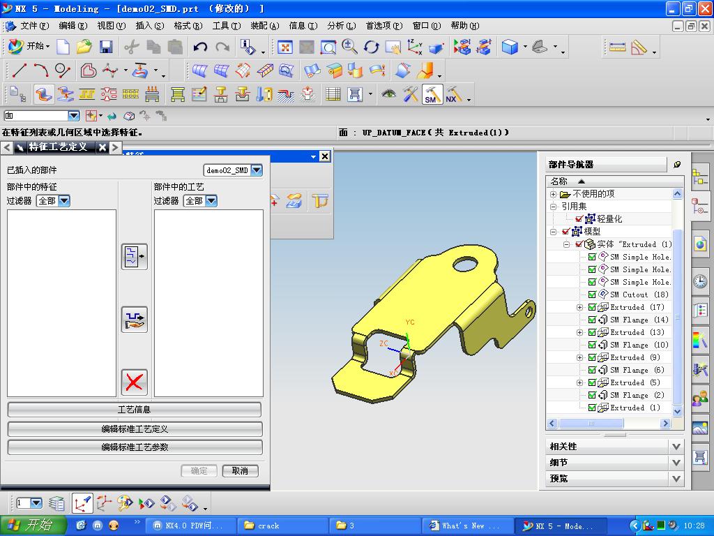
Task: Click the hand transfer icon in dialog
Action: (x=135, y=320)
